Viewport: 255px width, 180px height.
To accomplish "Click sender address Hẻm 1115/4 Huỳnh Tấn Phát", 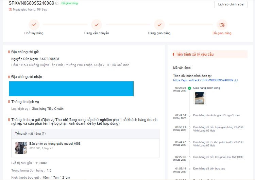I will coord(70,65).
